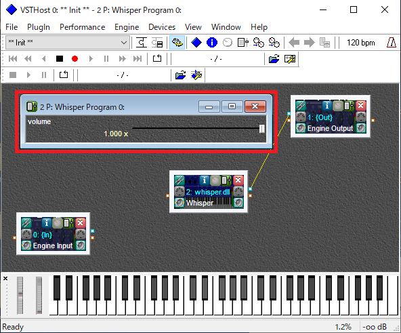Close the whisper.dll plugin module
This screenshot has height=333, width=401.
click(238, 180)
